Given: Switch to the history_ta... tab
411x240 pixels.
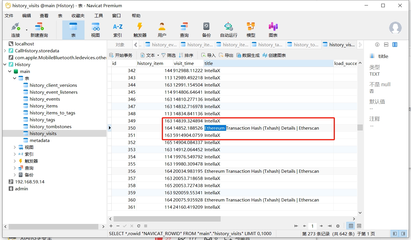Looking at the screenshot, I should click(268, 45).
